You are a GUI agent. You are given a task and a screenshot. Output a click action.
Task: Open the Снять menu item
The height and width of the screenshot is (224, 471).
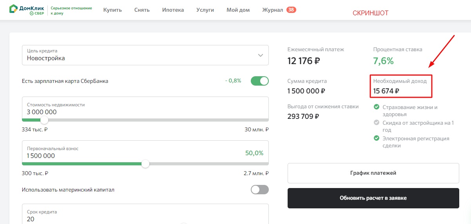point(142,10)
